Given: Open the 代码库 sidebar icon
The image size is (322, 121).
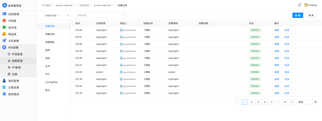Looking at the screenshot, I should tap(4, 21).
